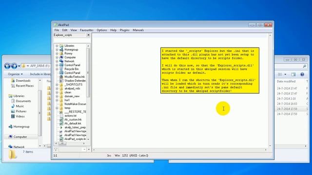This screenshot has height=175, width=312.
Task: Click the Computer icon in AkelPad tree
Action: 61,57
